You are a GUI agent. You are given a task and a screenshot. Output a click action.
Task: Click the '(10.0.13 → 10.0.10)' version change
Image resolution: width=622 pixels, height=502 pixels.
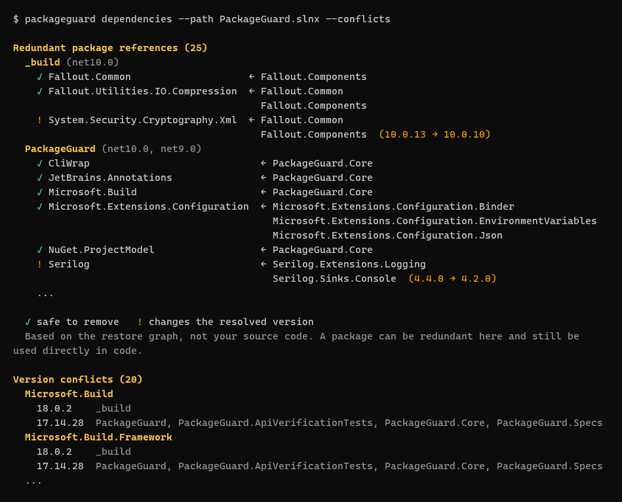pyautogui.click(x=435, y=134)
